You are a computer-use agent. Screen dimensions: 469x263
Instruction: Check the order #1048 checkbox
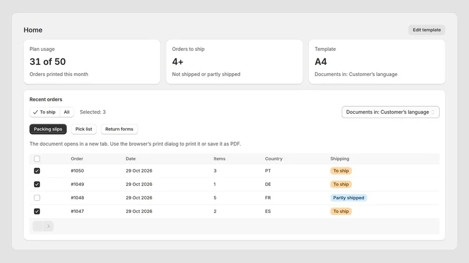37,198
